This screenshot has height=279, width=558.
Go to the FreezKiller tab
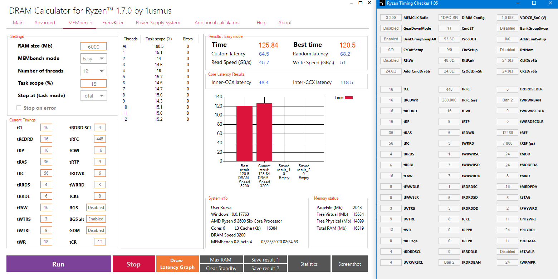(113, 23)
